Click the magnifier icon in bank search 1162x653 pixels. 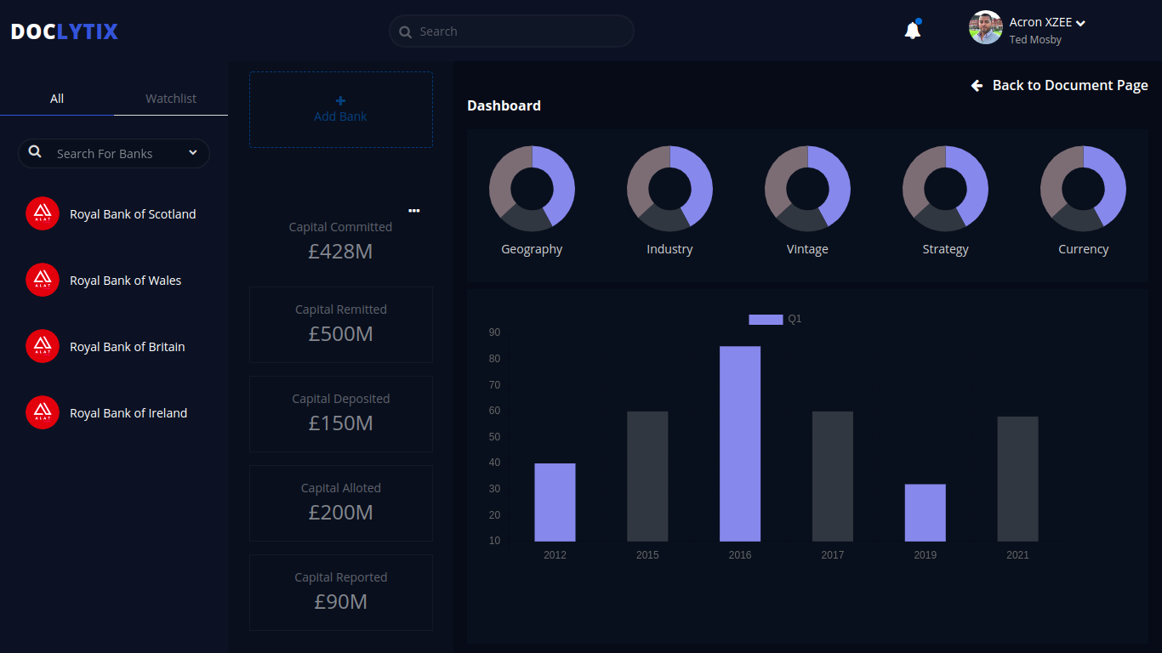(35, 152)
